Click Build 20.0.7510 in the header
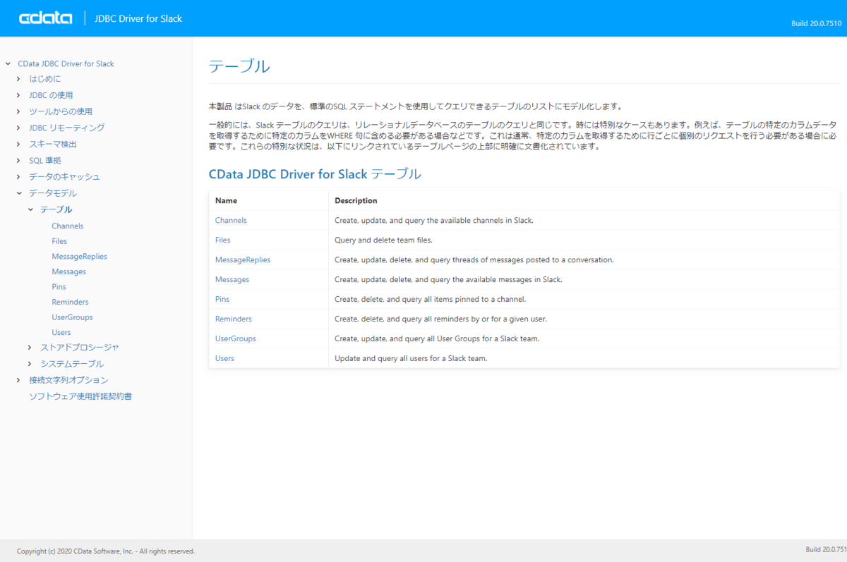Screen dimensions: 847x562 [x=817, y=23]
